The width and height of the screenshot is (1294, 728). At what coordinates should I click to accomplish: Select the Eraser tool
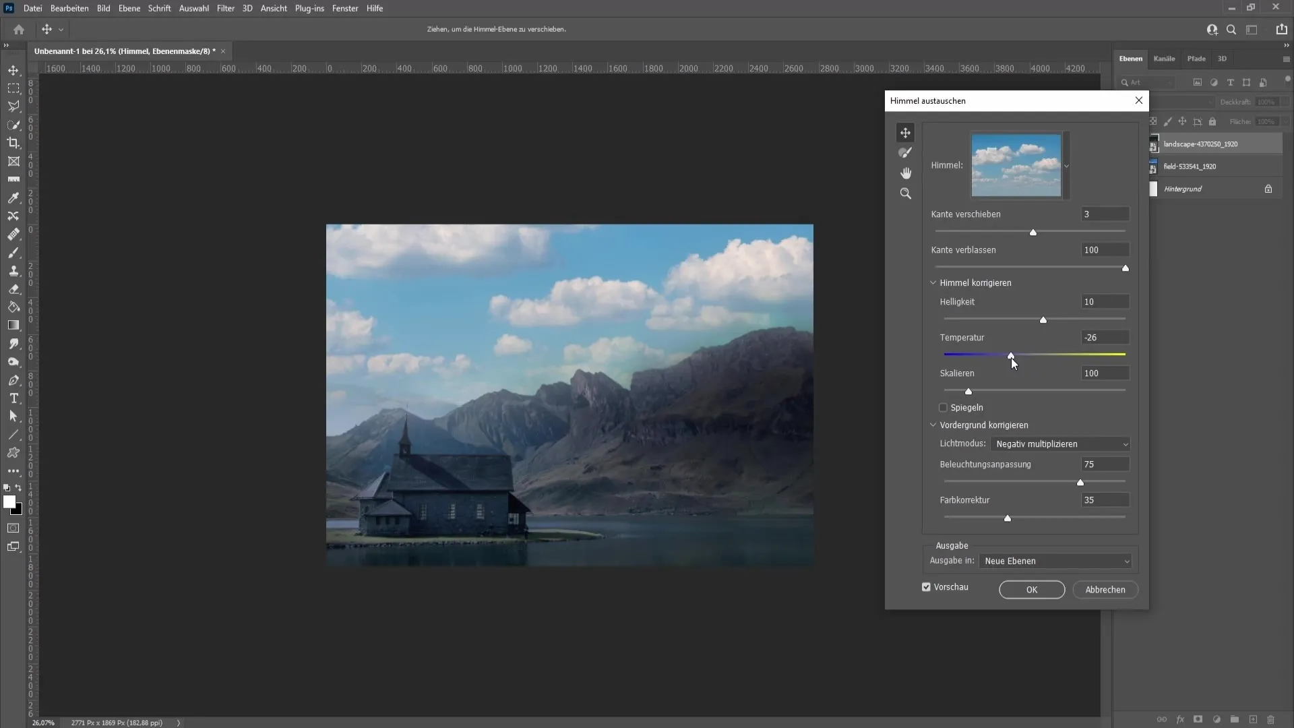click(13, 289)
